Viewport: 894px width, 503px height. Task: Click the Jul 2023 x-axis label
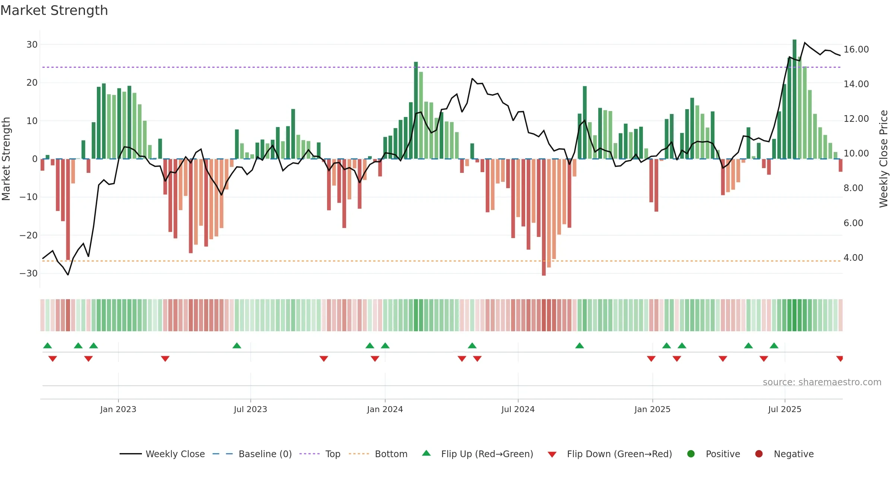tap(250, 409)
